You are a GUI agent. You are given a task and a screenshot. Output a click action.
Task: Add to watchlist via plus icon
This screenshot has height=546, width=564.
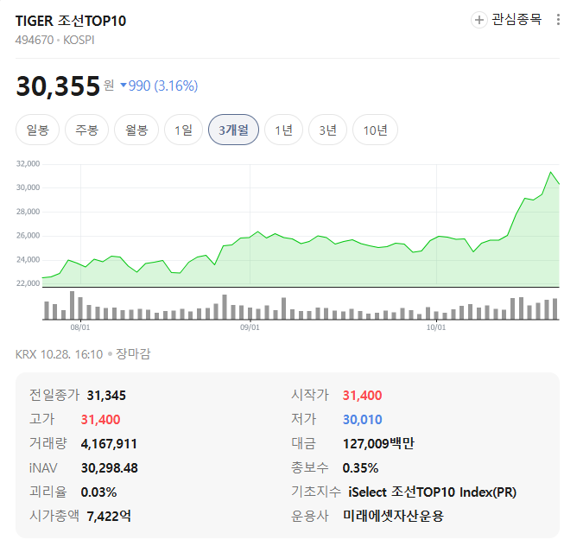(478, 20)
